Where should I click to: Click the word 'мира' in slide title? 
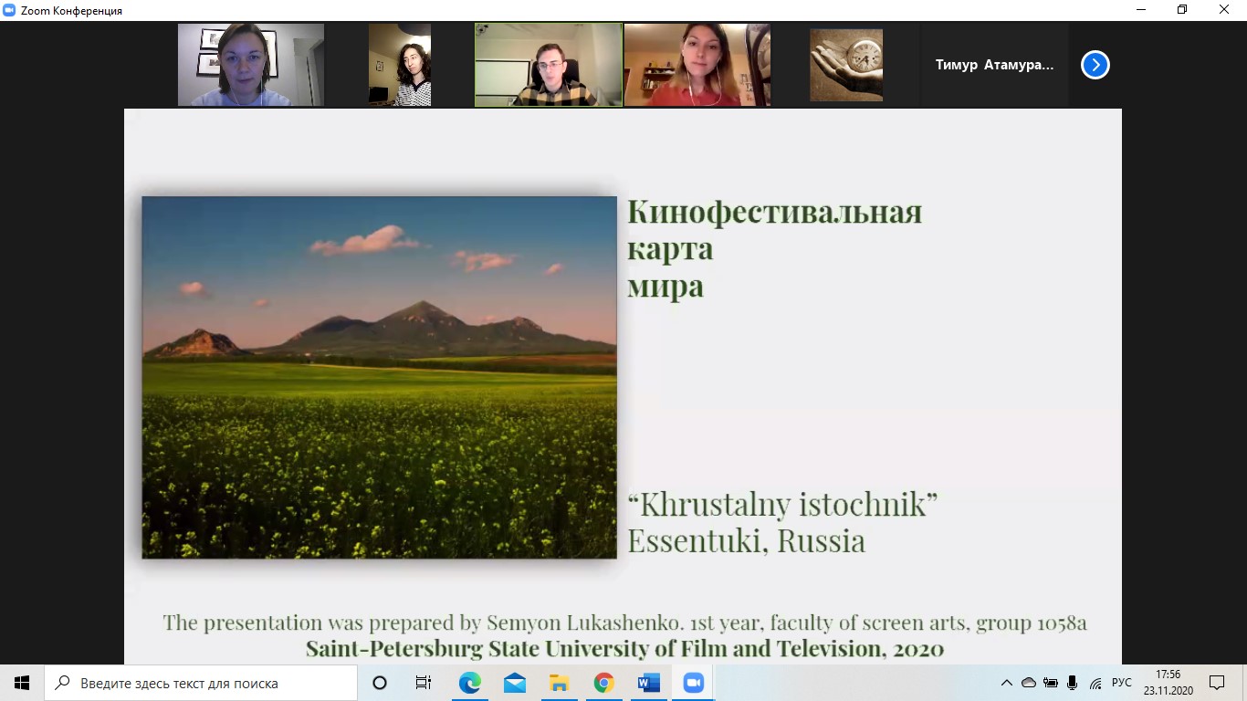665,287
